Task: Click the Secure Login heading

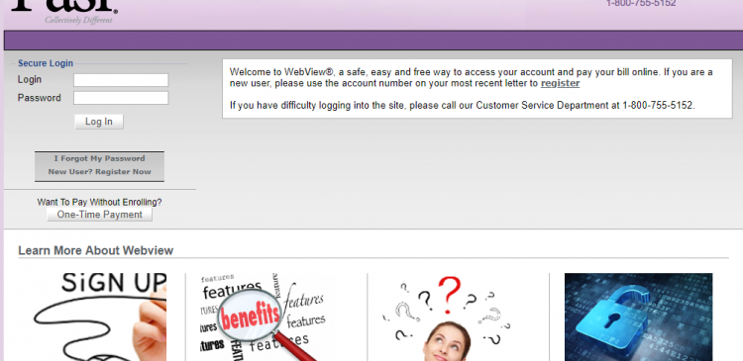Action: [46, 63]
